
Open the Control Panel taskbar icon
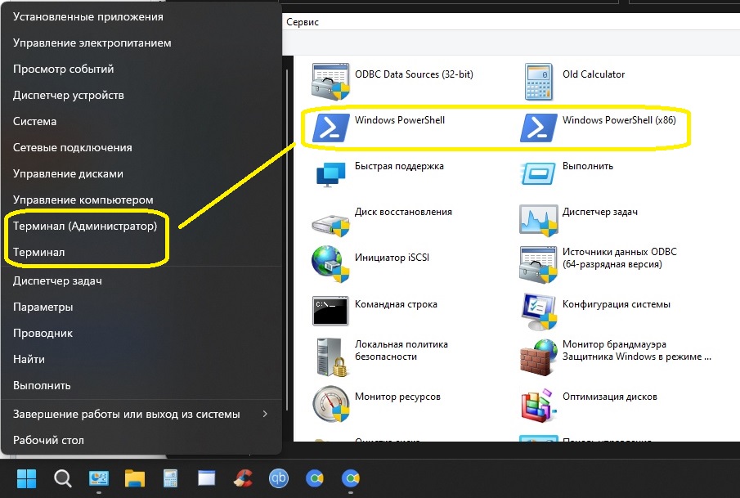(99, 478)
